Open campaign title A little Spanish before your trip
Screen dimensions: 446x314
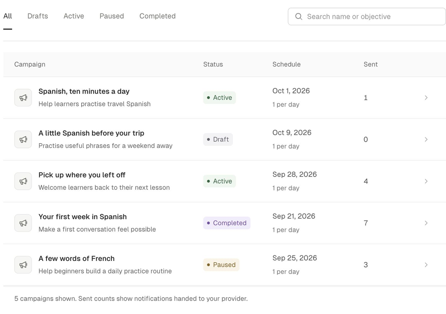[x=92, y=133]
